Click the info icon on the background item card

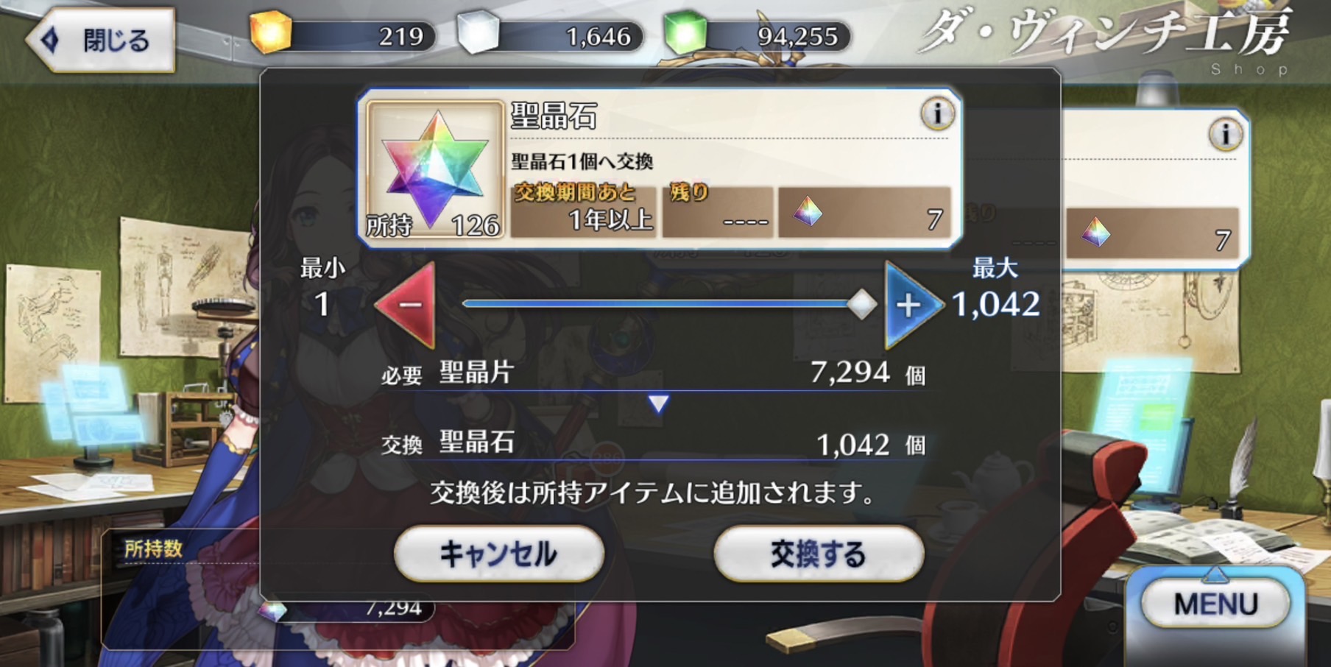[x=1225, y=135]
